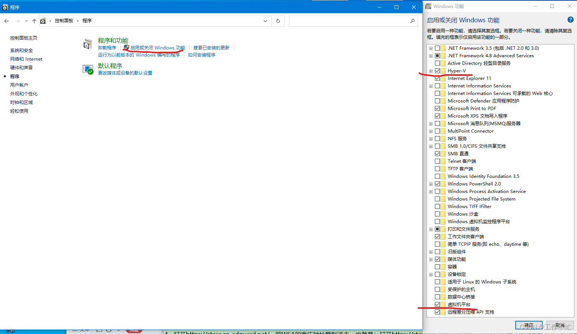Click 如何安装程序 link

point(202,55)
